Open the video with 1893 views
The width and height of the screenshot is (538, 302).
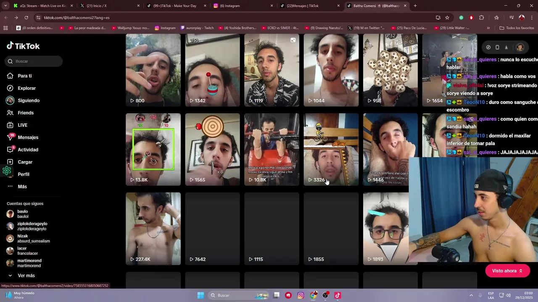[386, 229]
